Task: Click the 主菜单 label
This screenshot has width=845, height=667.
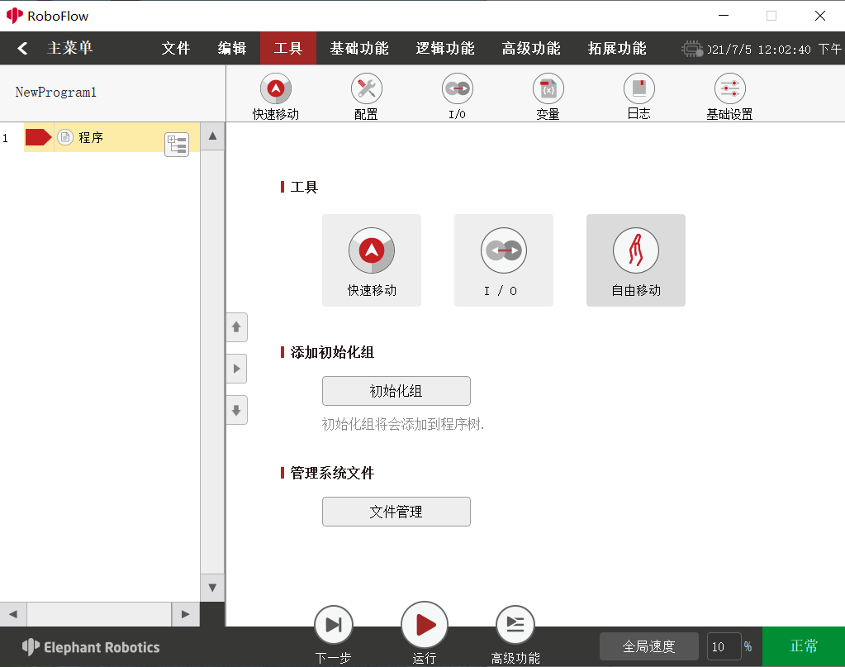Action: point(70,49)
